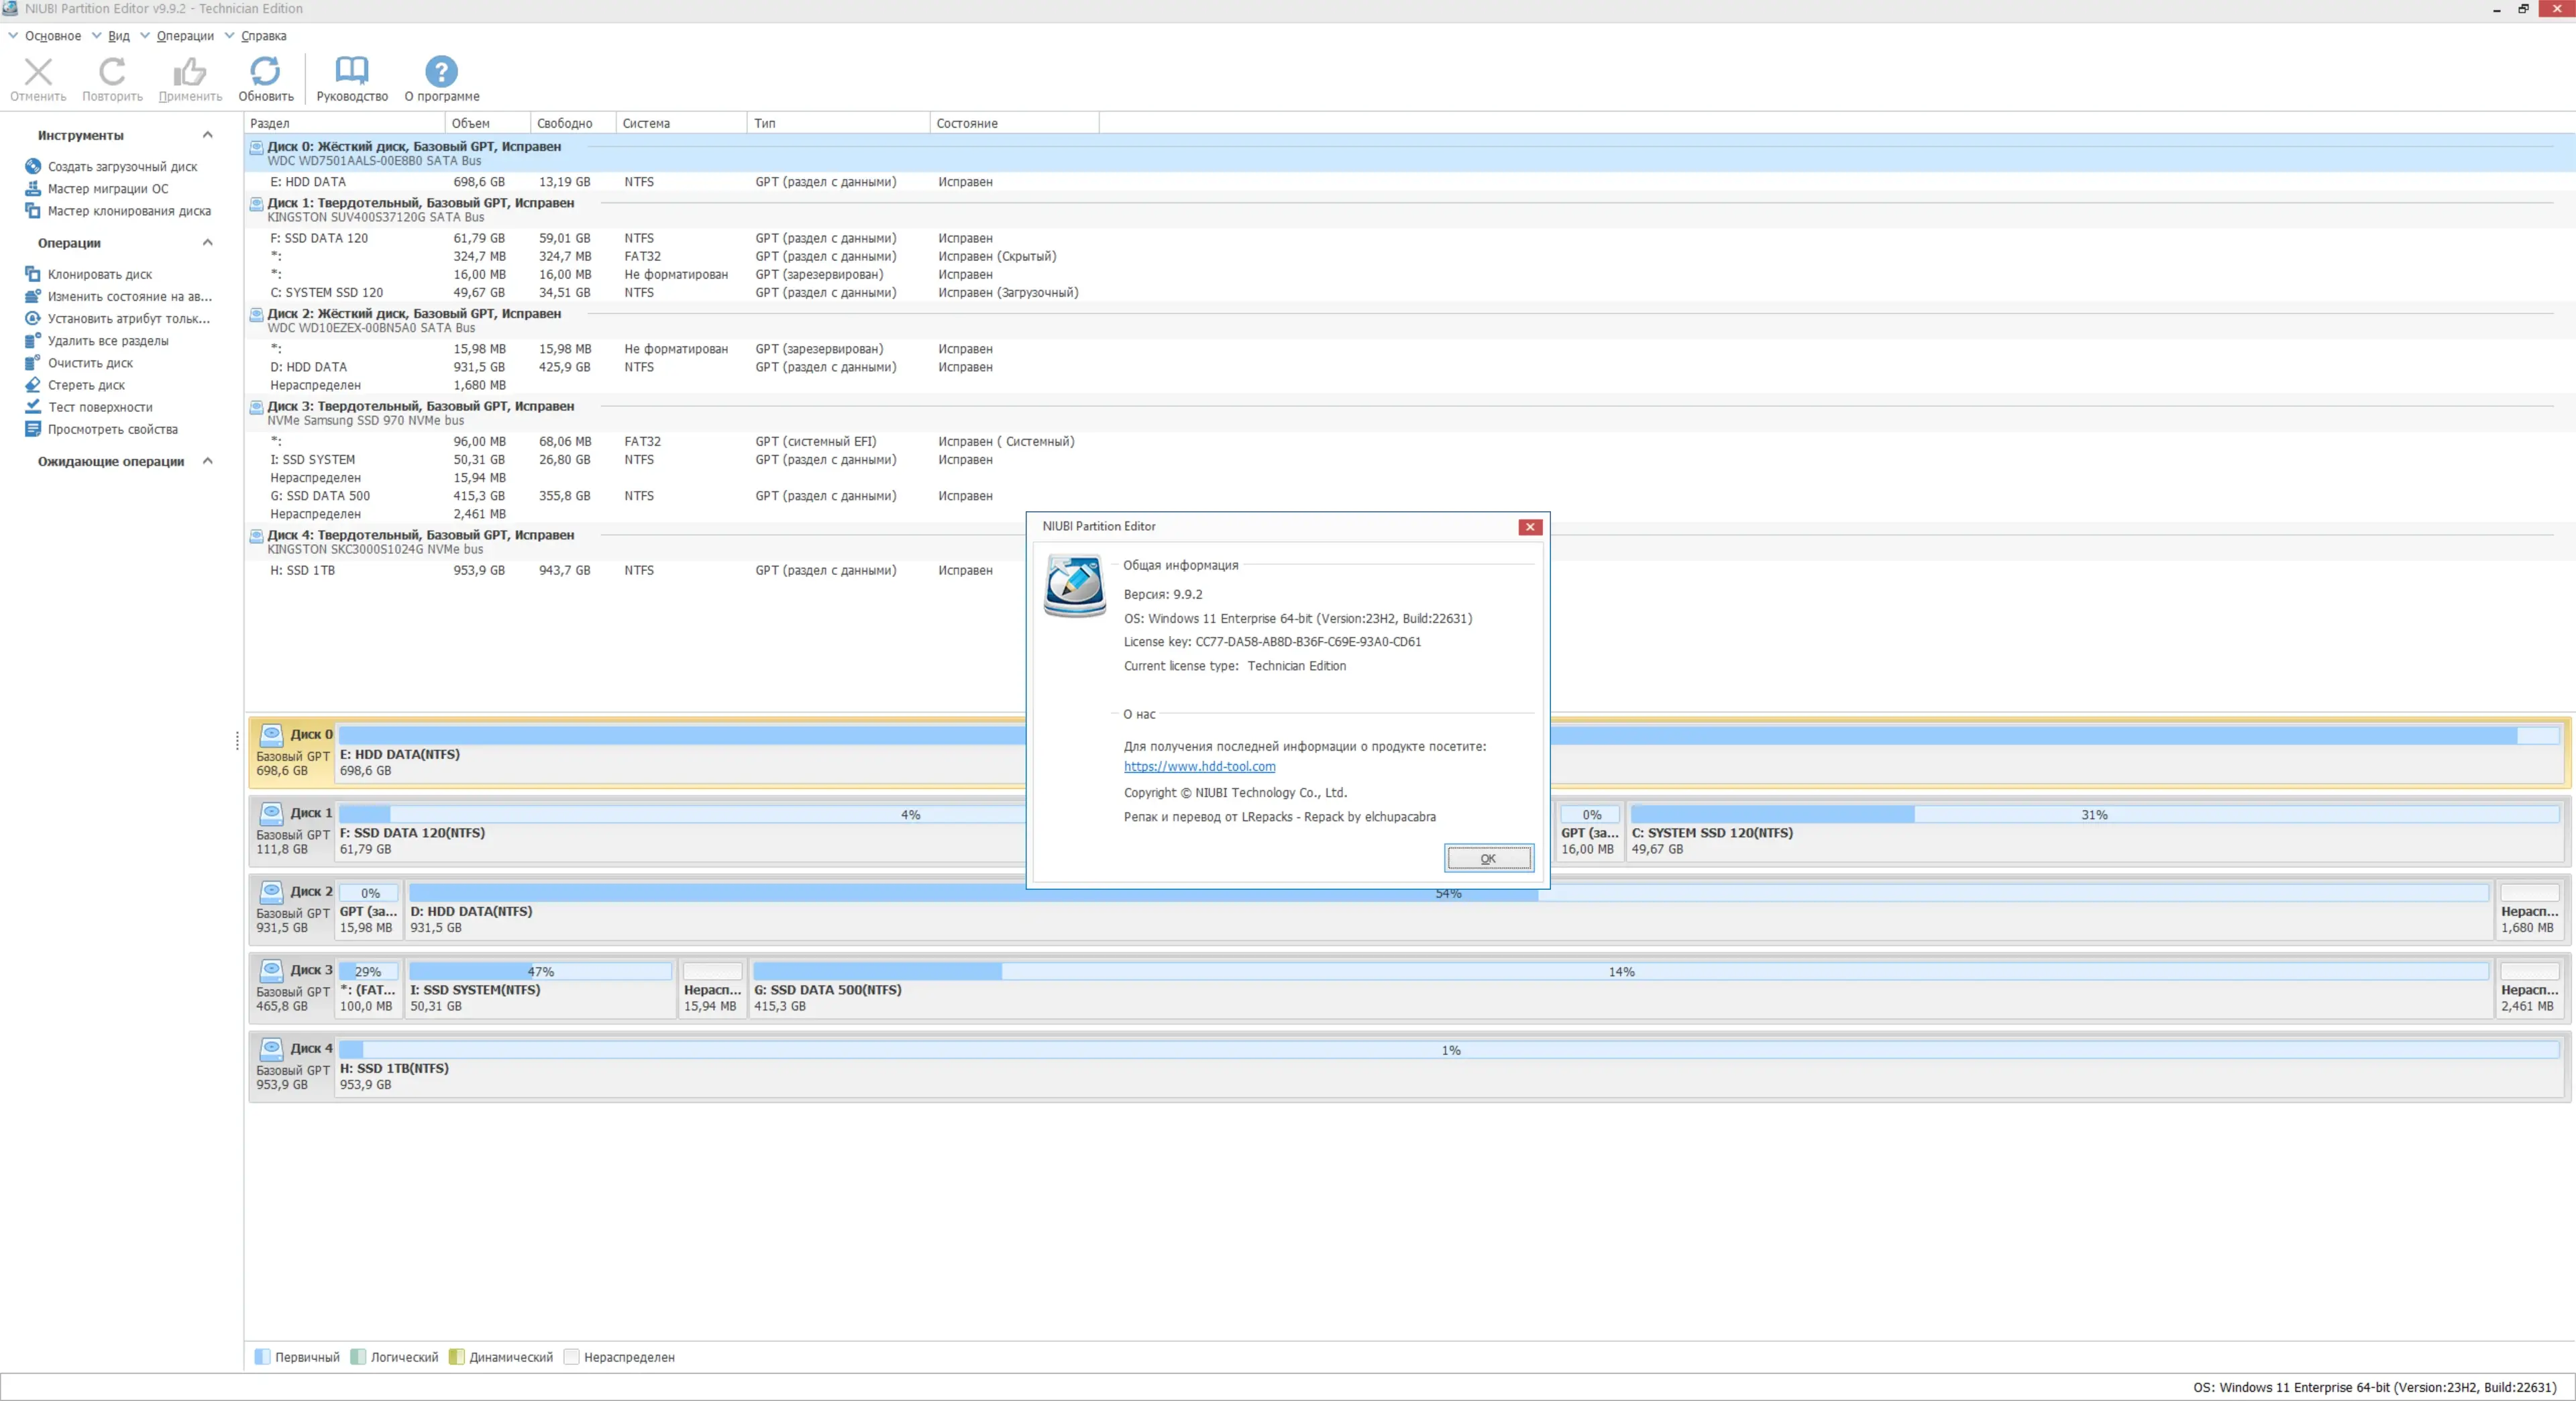Screen dimensions: 2576x1401
Task: Launch Мастер миграции ОС tool
Action: 108,189
